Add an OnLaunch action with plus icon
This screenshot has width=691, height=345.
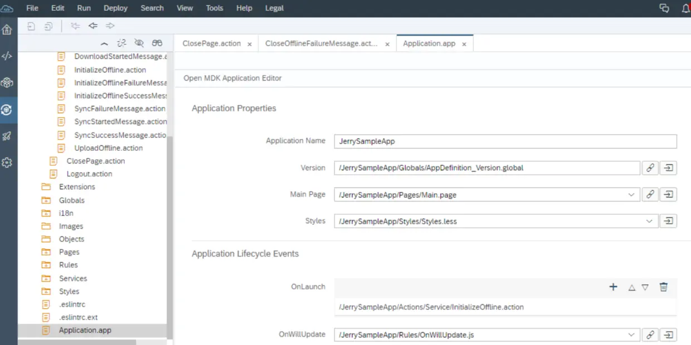(613, 287)
